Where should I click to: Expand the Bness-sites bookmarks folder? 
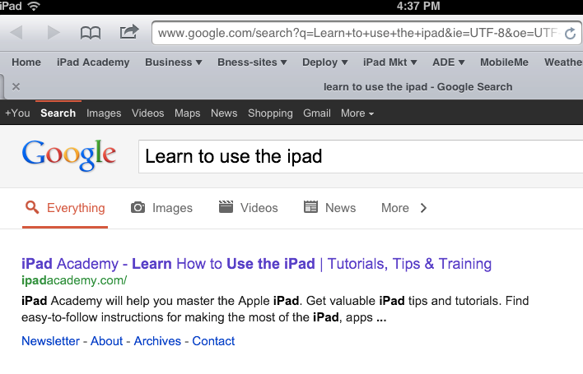pos(252,62)
